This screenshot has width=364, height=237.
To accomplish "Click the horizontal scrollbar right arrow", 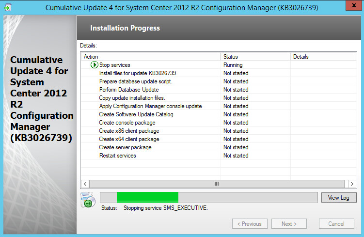I will pyautogui.click(x=352, y=184).
